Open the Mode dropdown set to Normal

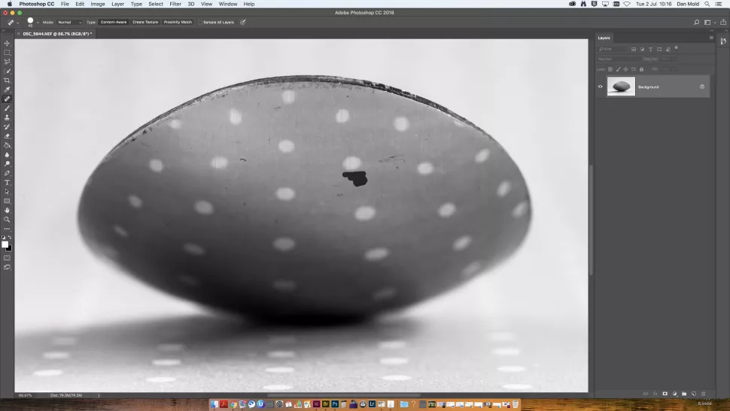[x=69, y=23]
